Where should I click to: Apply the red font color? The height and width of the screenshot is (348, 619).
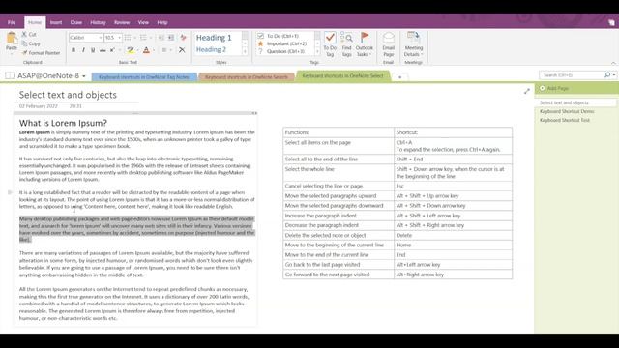[146, 50]
